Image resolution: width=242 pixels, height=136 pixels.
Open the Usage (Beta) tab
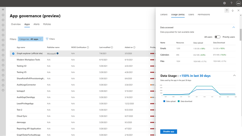tap(178, 15)
